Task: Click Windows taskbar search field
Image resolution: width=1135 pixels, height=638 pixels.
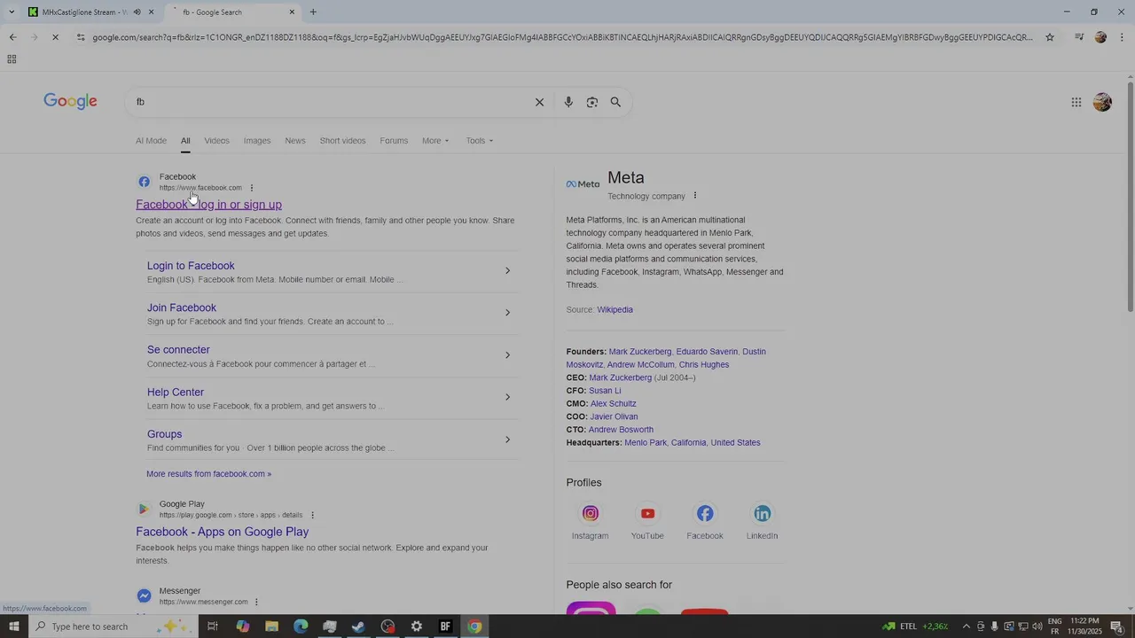Action: pyautogui.click(x=115, y=626)
